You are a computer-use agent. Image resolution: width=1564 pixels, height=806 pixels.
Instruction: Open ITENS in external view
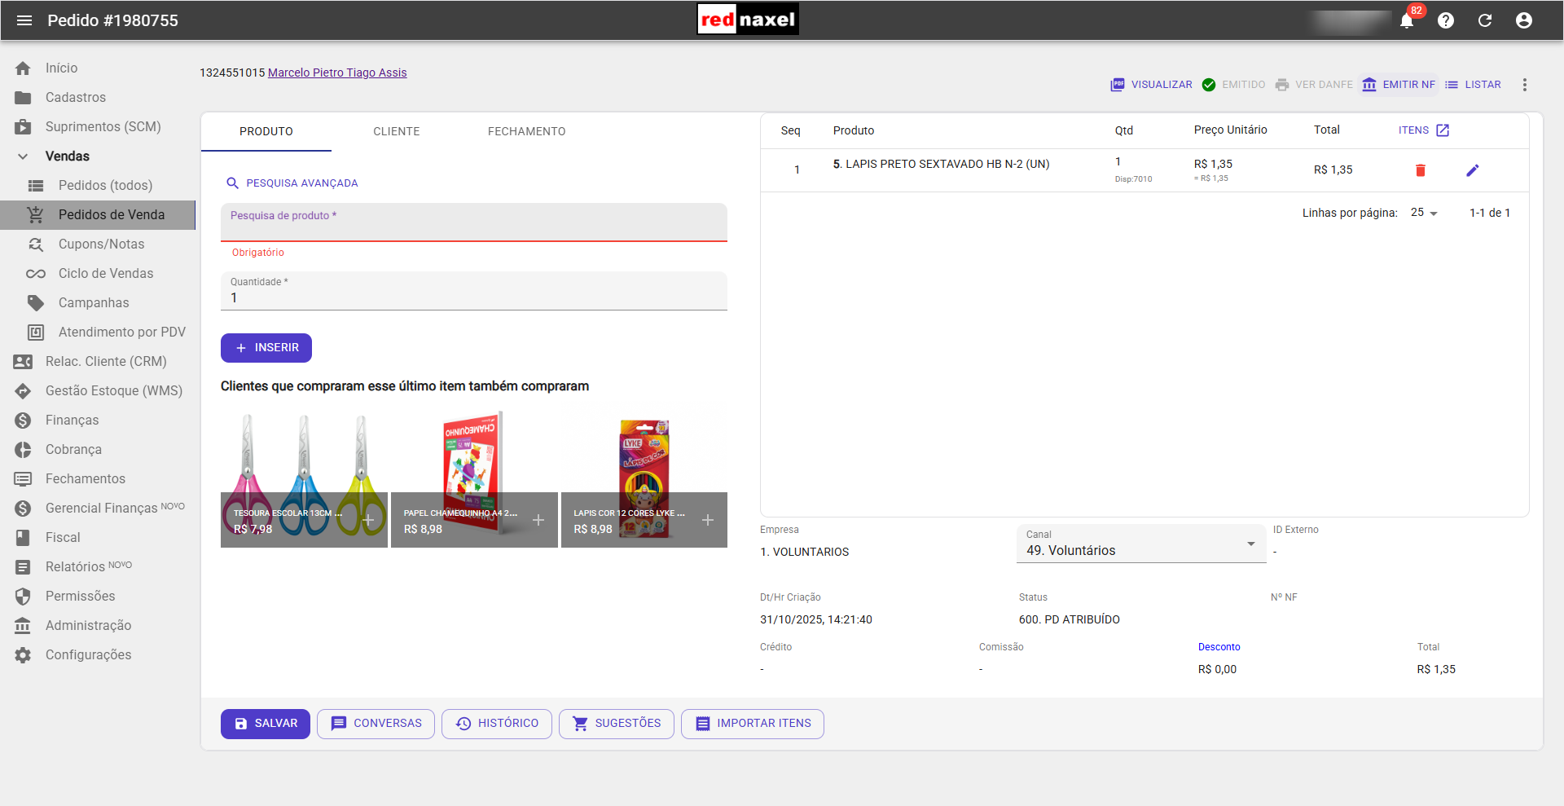click(x=1424, y=130)
